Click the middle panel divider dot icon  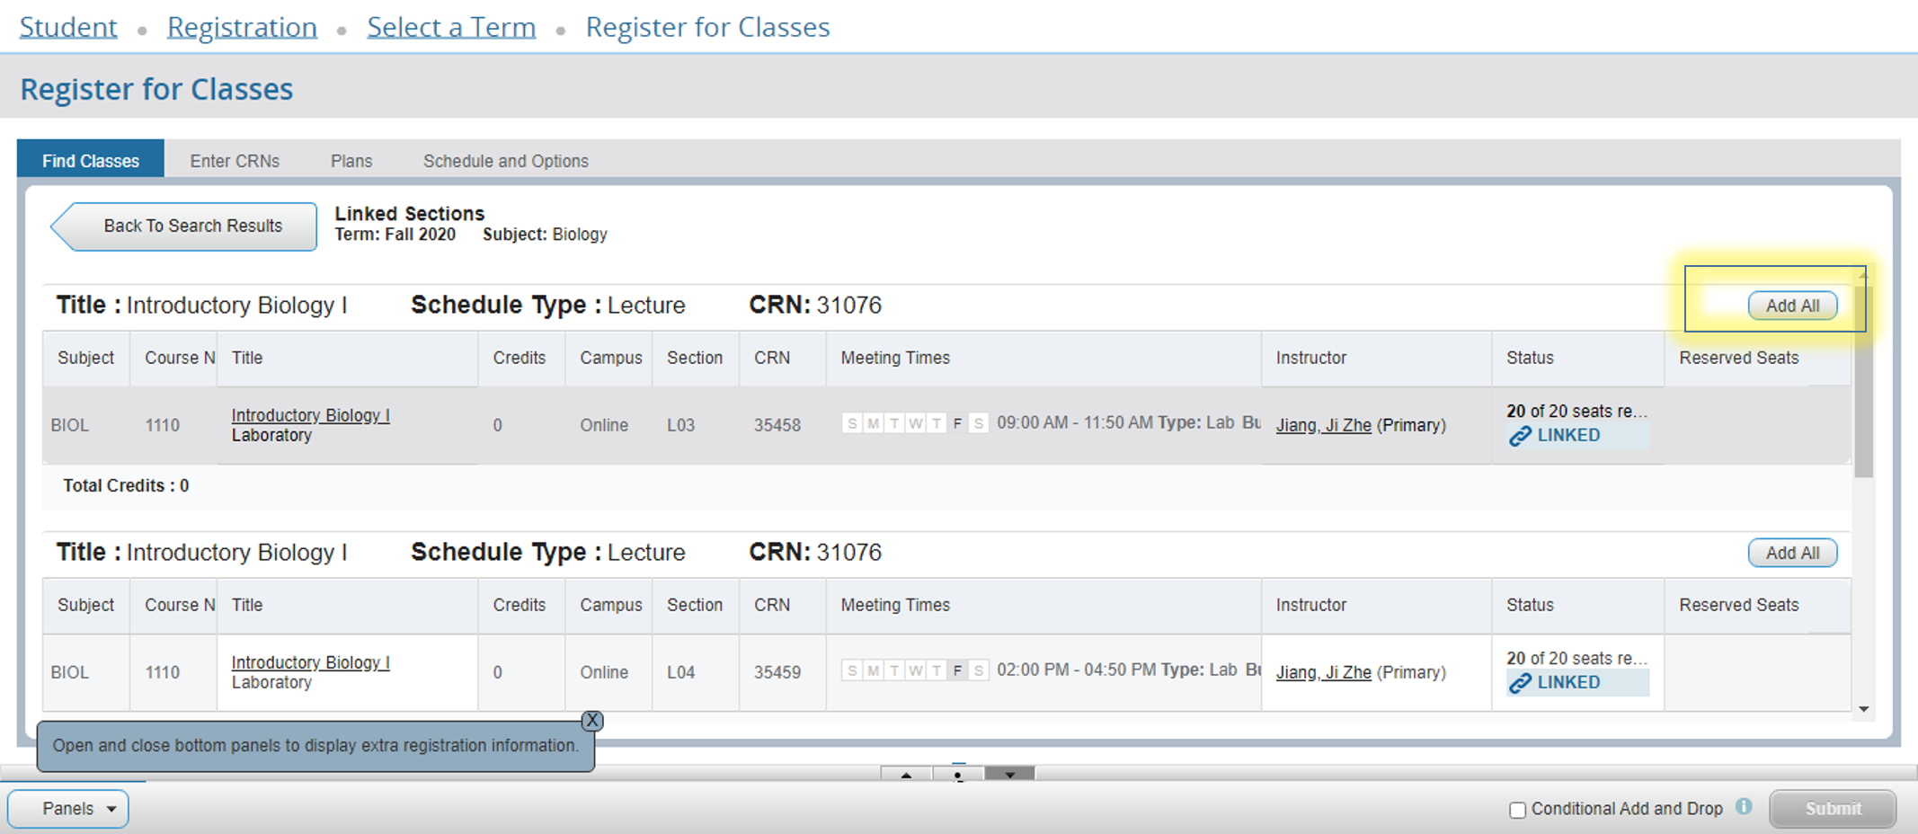coord(958,775)
